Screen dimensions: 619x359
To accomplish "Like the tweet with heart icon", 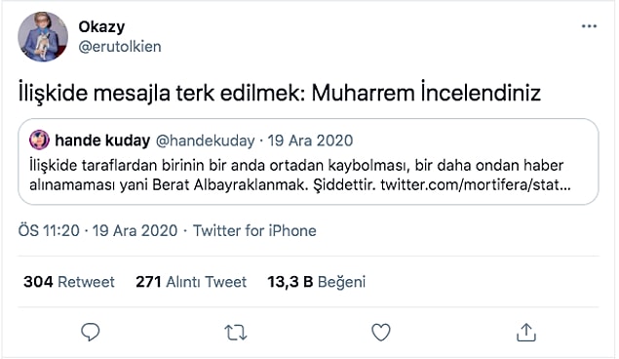I will pyautogui.click(x=381, y=332).
